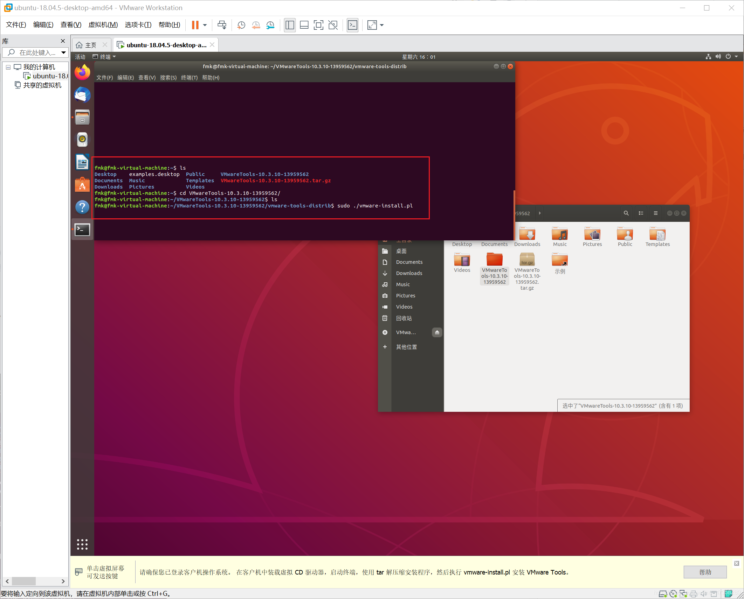Expand the stretch display dropdown arrow
The height and width of the screenshot is (599, 744).
382,25
